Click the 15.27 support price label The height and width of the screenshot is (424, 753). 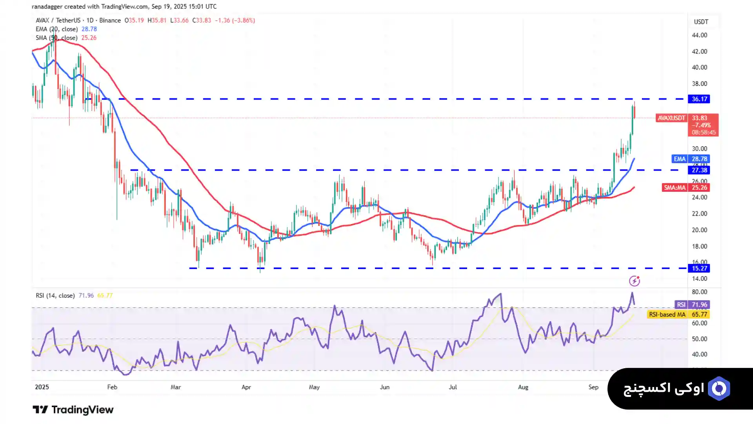click(x=699, y=268)
